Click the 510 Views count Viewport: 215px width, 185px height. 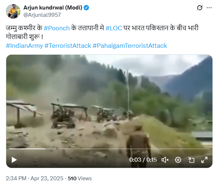80,178
